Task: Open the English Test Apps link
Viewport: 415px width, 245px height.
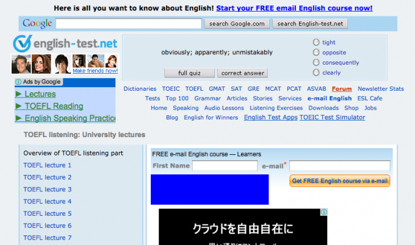Action: point(271,118)
